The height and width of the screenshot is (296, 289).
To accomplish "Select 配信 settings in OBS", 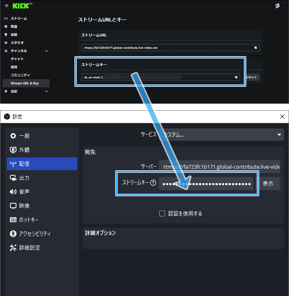I will [42, 164].
